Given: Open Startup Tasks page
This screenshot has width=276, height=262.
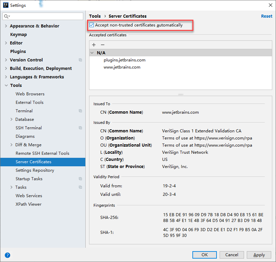Looking at the screenshot, I should tap(29, 179).
